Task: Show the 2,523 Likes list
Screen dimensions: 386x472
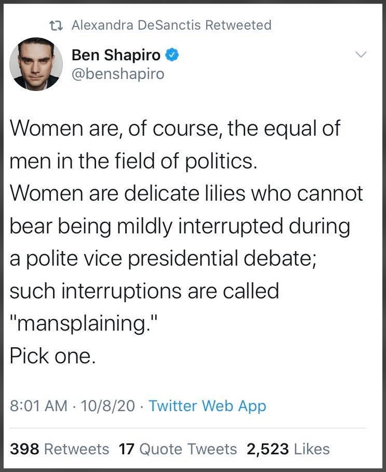Action: [288, 449]
